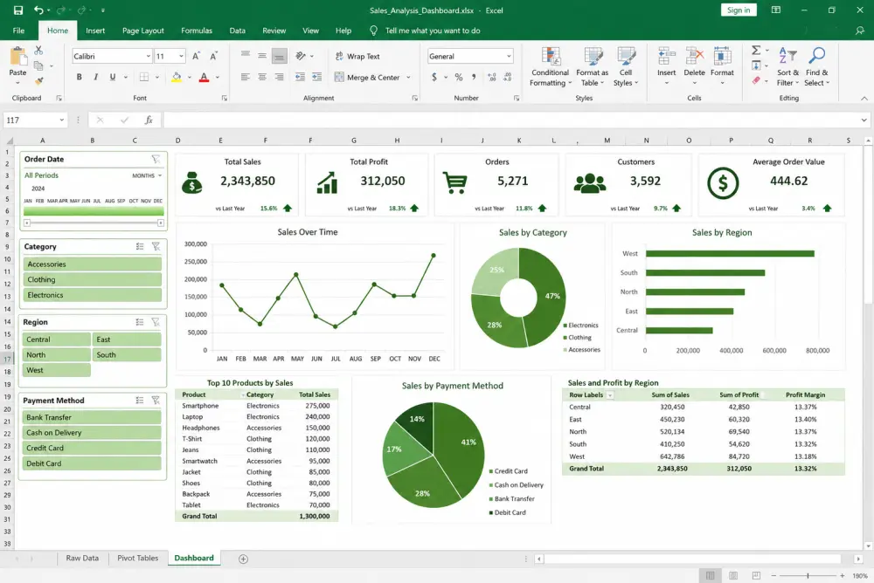Viewport: 874px width, 583px height.
Task: Open Format as Table gallery
Action: pyautogui.click(x=593, y=67)
